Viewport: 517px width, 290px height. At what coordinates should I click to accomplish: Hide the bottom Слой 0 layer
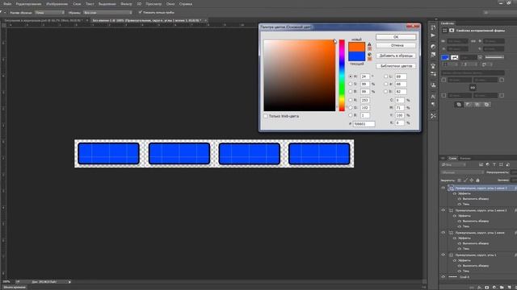[x=443, y=277]
